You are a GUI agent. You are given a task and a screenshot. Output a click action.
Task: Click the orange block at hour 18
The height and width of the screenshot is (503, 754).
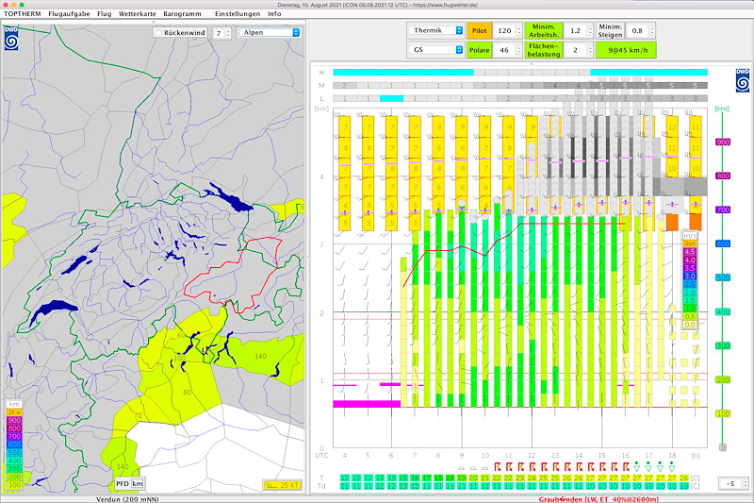pos(672,222)
